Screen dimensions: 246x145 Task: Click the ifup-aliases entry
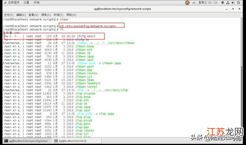[x=85, y=93]
